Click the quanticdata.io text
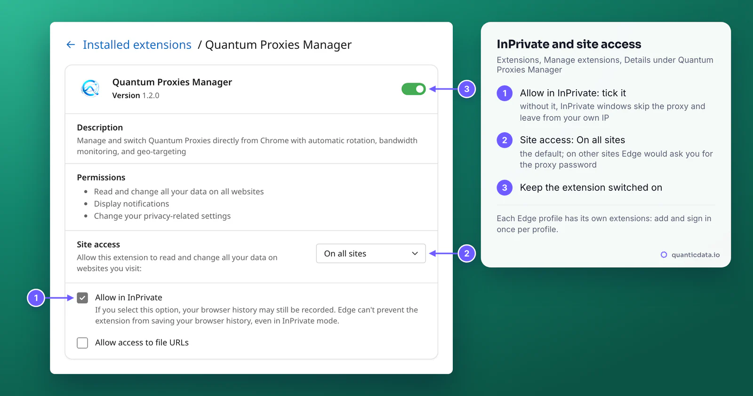 tap(696, 255)
